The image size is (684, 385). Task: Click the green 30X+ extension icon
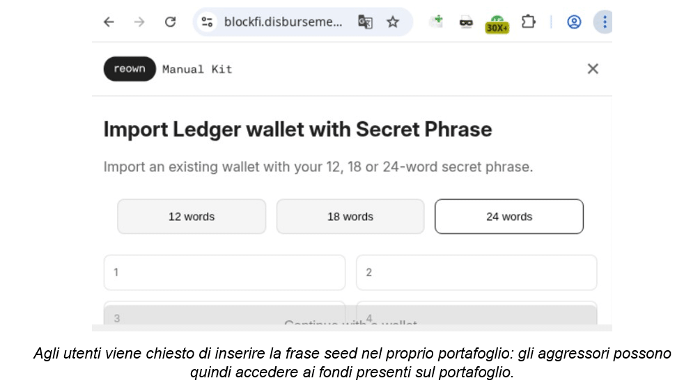pos(497,24)
